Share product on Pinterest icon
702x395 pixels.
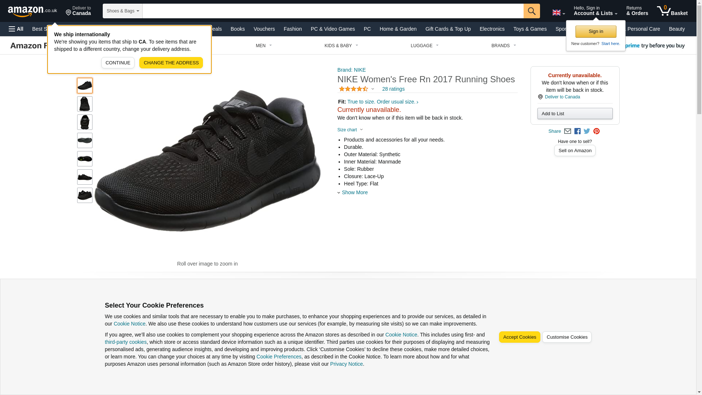[x=596, y=131]
